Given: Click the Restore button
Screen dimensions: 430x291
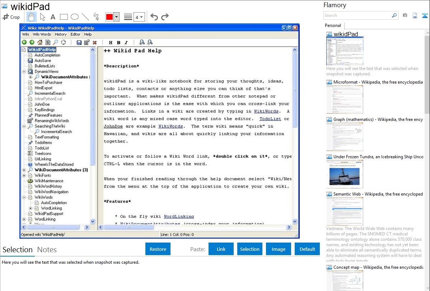Looking at the screenshot, I should pos(158,249).
